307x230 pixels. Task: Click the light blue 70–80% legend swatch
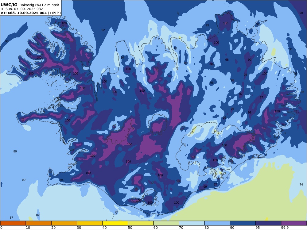pos(192,223)
